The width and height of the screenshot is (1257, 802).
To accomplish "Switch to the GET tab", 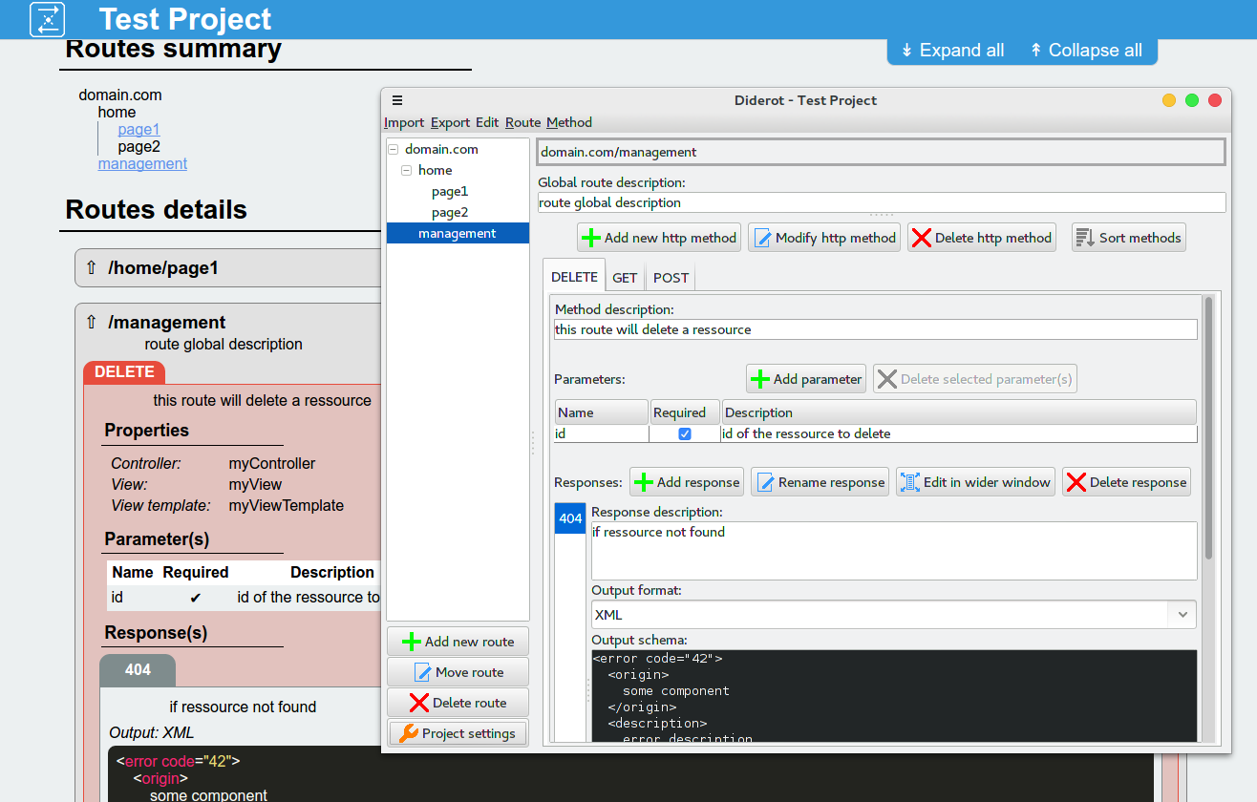I will click(625, 278).
